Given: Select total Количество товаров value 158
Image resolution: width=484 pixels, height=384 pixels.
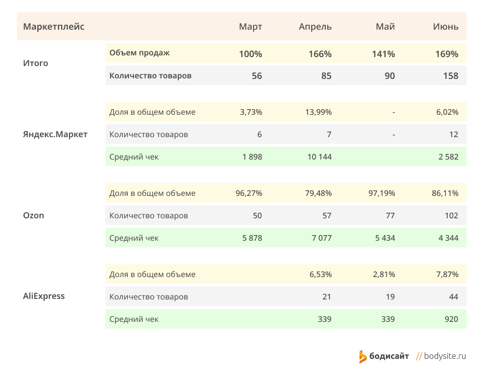Looking at the screenshot, I should click(451, 76).
